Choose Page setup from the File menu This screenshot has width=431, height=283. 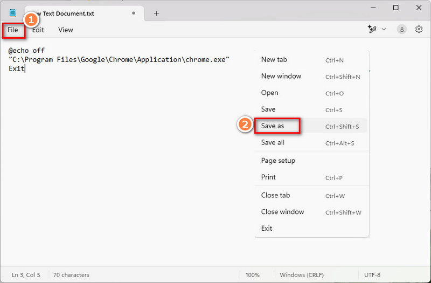pyautogui.click(x=311, y=160)
